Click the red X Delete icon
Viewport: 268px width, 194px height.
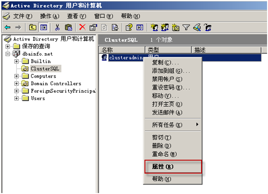click(x=83, y=27)
